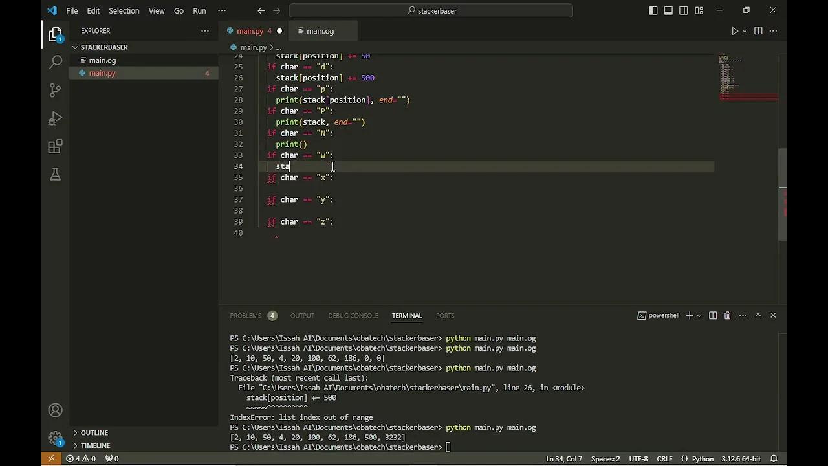Click the Testing flask icon

55,174
